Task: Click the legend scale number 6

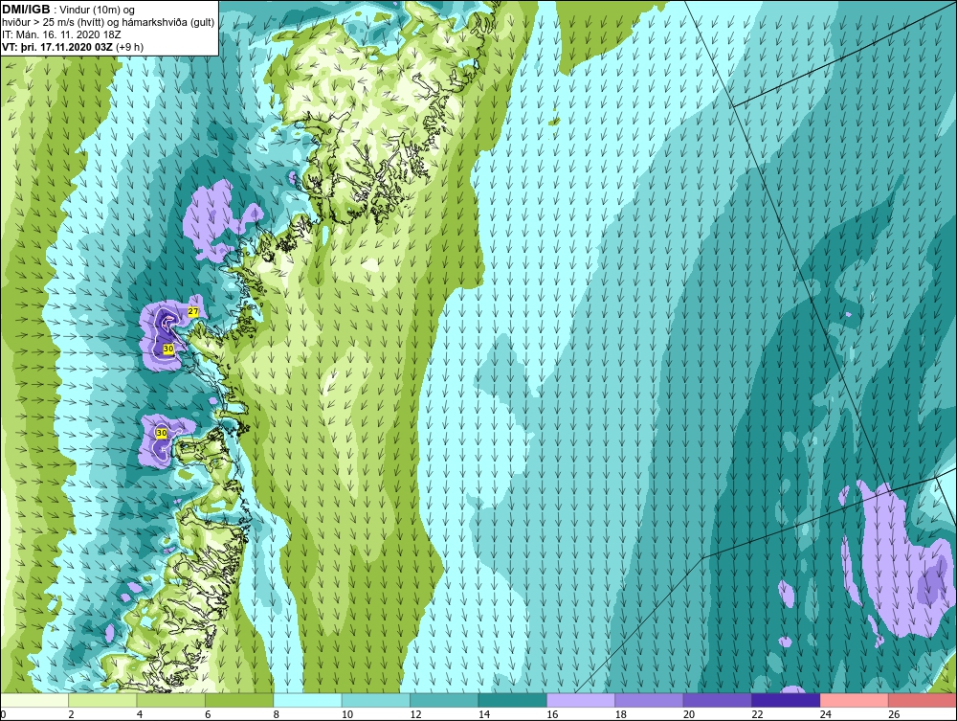Action: click(208, 714)
